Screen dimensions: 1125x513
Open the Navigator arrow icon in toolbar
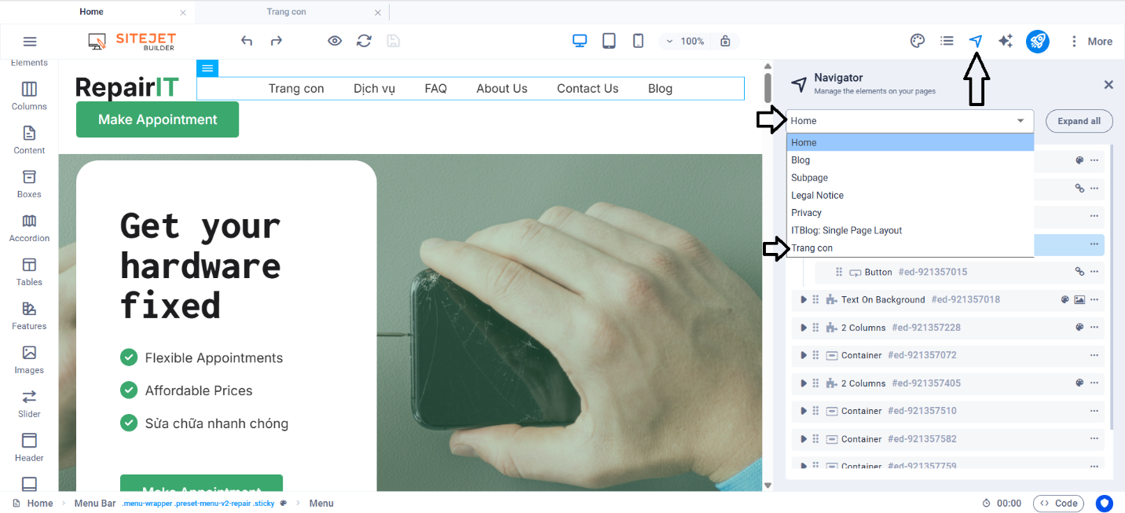coord(976,41)
